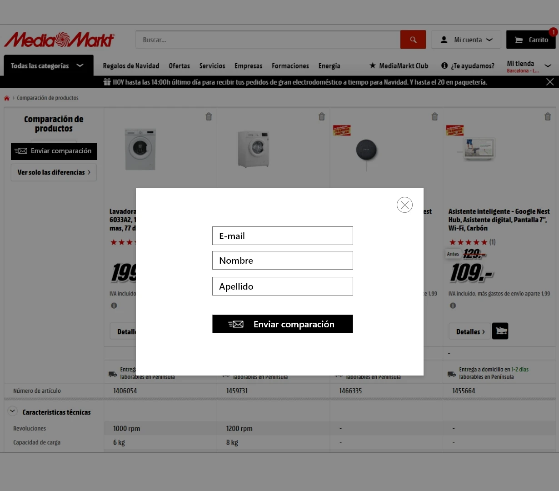Click the 8 kg capacity value
This screenshot has height=491, width=559.
pos(232,442)
